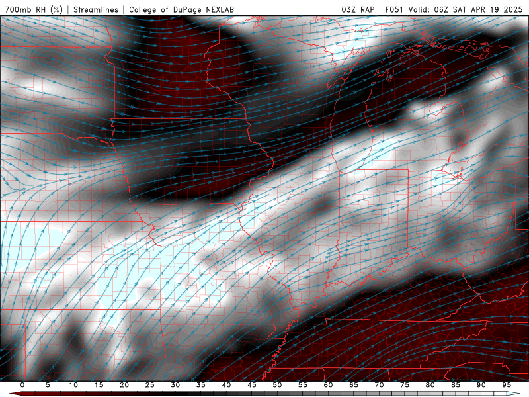This screenshot has height=397, width=529.
Task: Click the "25" value on the RH scale
Action: pos(150,385)
